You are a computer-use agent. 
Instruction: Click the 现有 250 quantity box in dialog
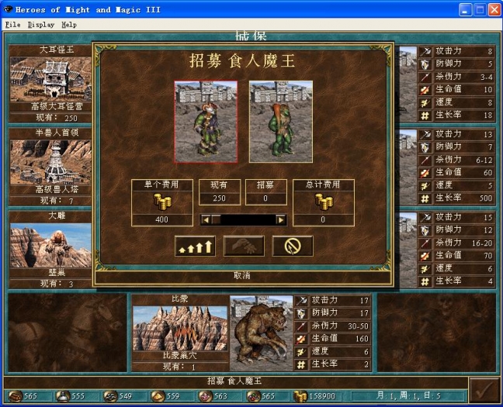pos(220,192)
